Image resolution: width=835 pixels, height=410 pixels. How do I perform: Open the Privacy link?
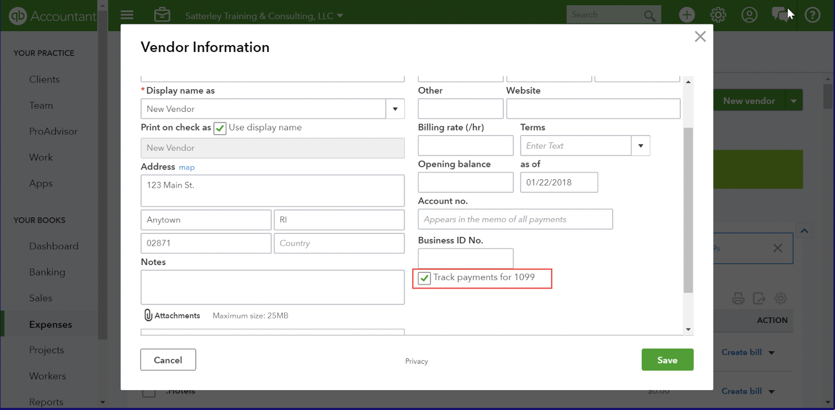(416, 361)
